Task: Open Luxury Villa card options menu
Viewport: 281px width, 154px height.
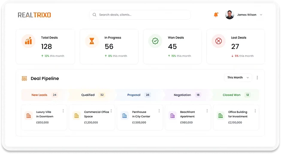Action: (63, 111)
